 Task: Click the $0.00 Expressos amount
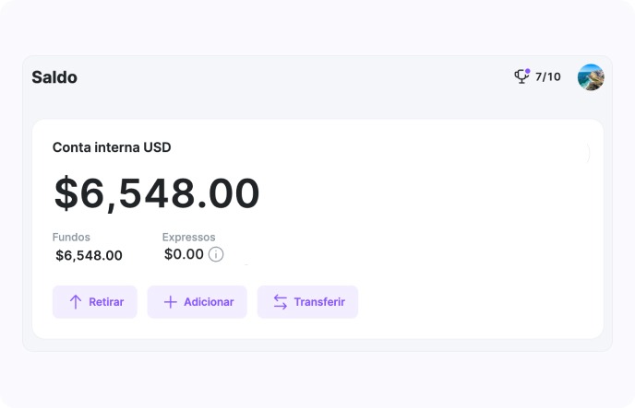coord(184,254)
